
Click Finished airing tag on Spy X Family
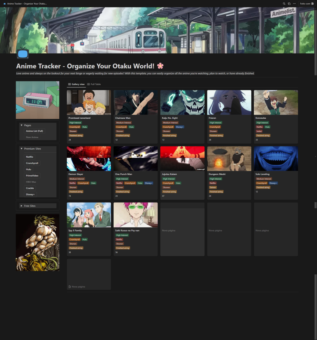pos(76,248)
